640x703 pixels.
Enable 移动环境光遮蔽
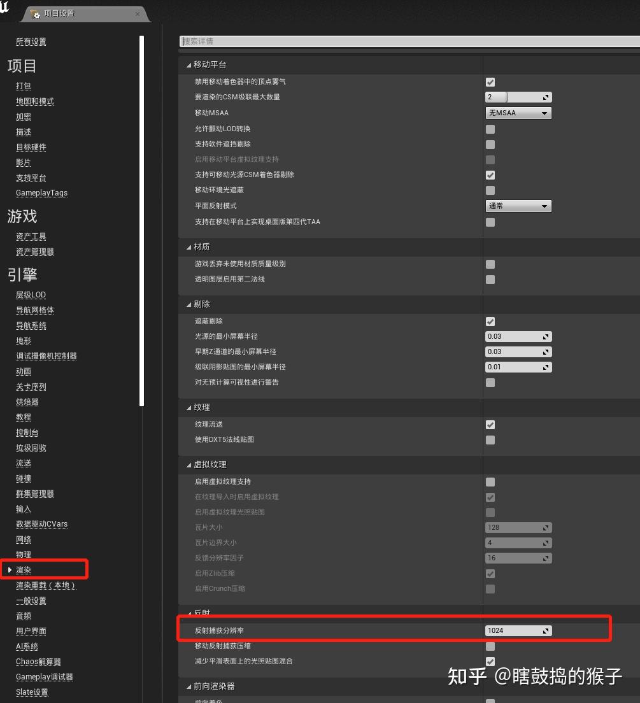click(490, 190)
